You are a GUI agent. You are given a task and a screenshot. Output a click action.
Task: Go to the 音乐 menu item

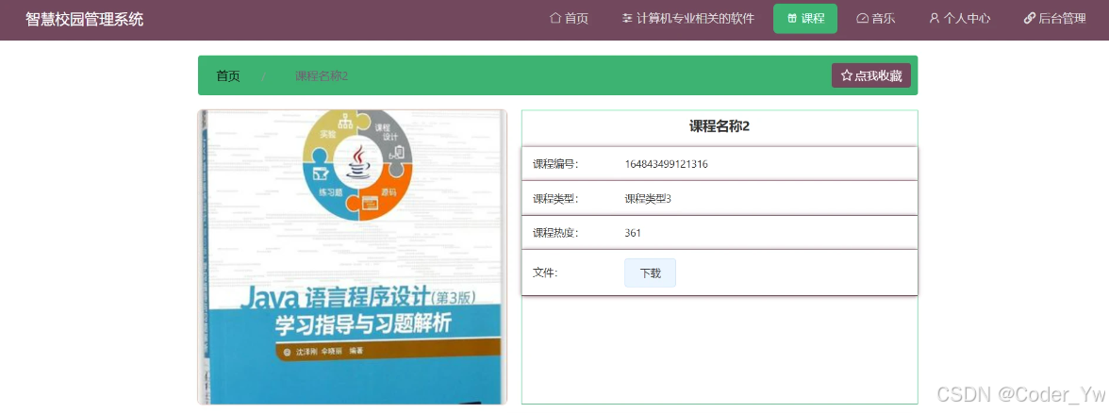875,19
